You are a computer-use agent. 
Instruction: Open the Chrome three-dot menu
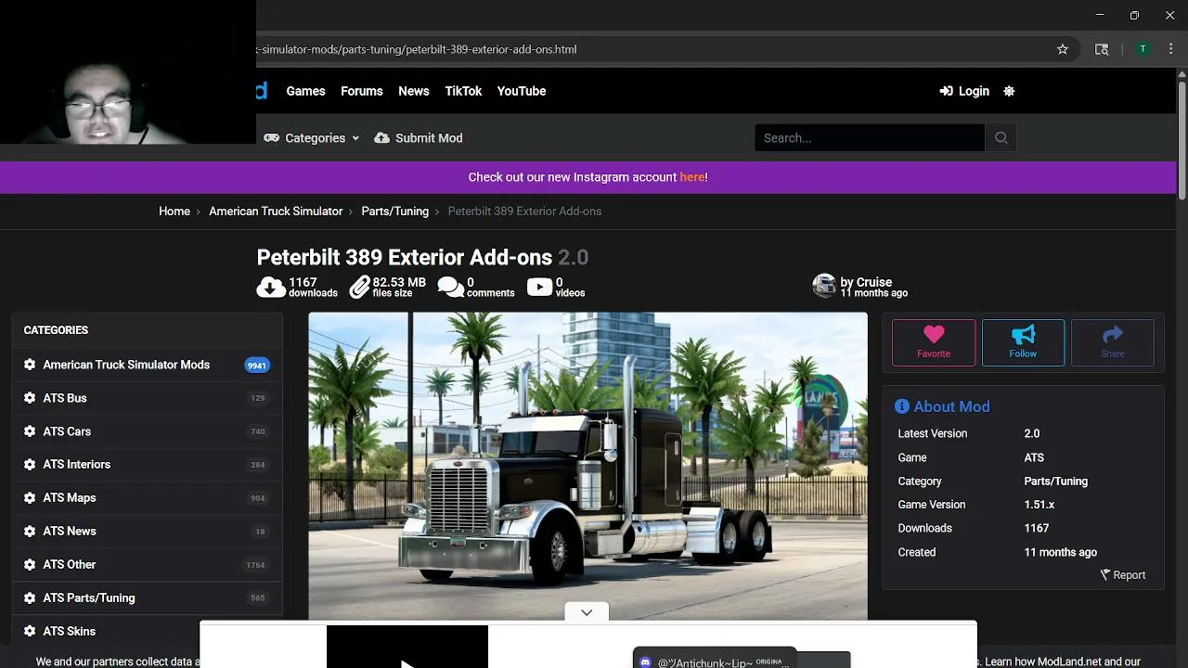tap(1170, 49)
